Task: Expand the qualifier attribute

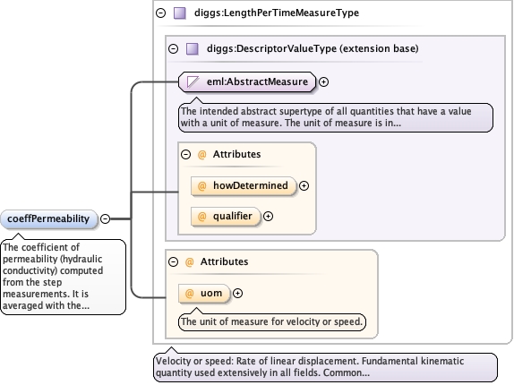Action: point(268,217)
